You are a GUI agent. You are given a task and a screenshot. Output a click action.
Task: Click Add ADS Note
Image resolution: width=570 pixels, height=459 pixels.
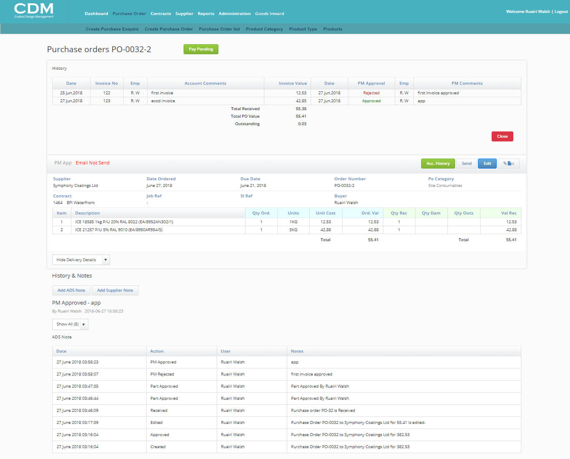[71, 290]
